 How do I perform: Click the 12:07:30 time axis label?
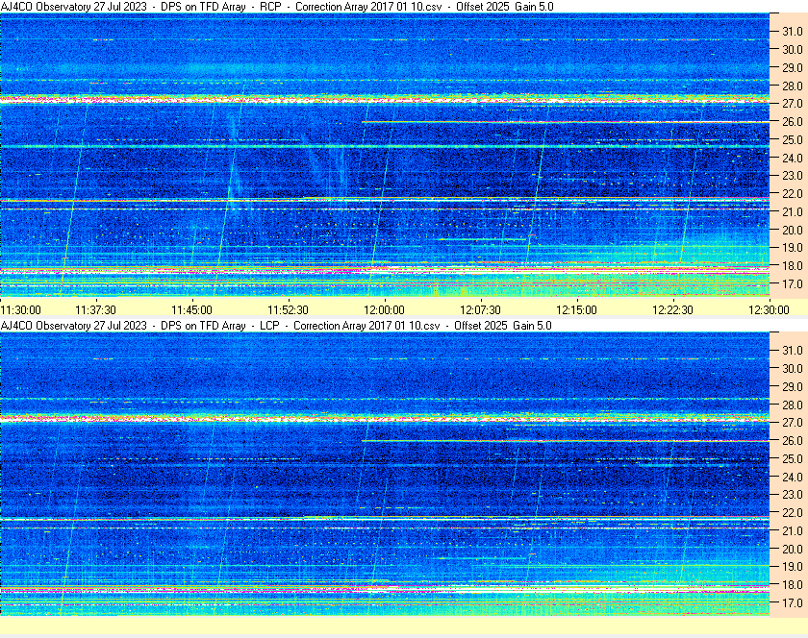pyautogui.click(x=480, y=310)
